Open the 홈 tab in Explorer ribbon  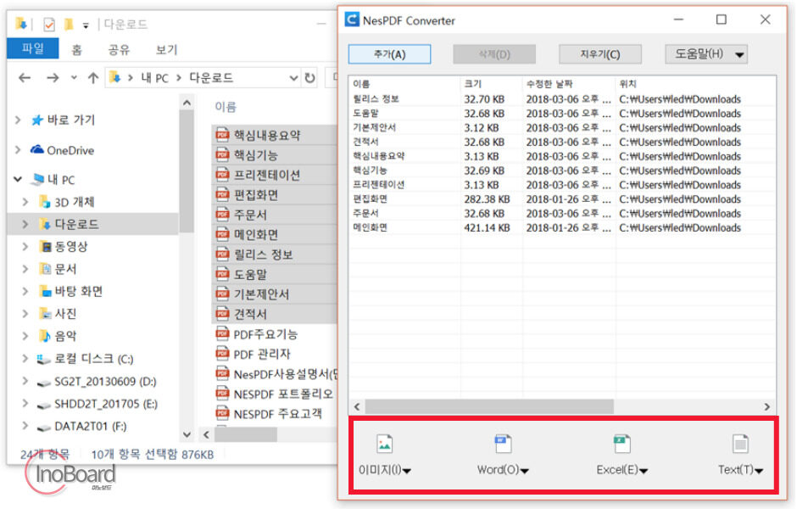77,49
